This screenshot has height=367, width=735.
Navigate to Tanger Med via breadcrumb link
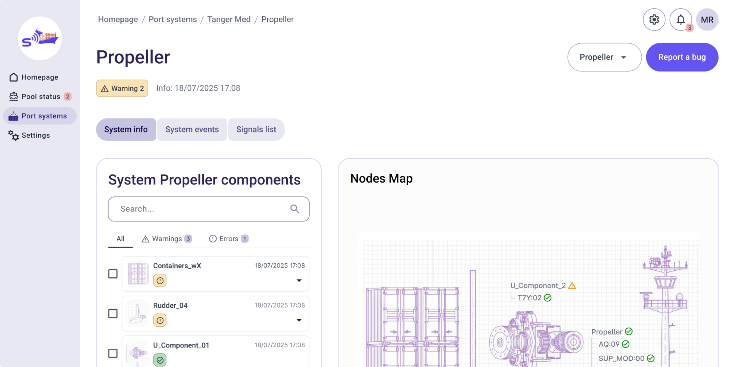(229, 19)
